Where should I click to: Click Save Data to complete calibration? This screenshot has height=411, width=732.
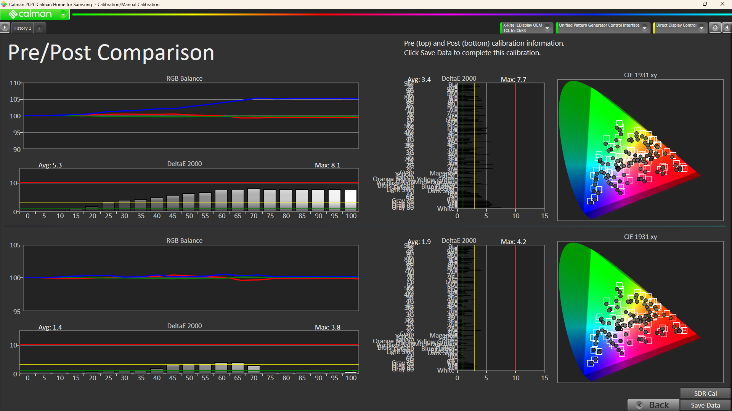point(705,405)
